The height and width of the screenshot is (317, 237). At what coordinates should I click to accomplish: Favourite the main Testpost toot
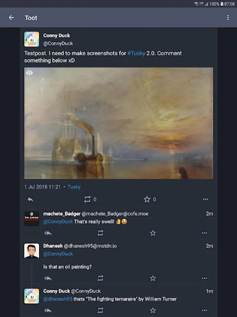(x=147, y=199)
